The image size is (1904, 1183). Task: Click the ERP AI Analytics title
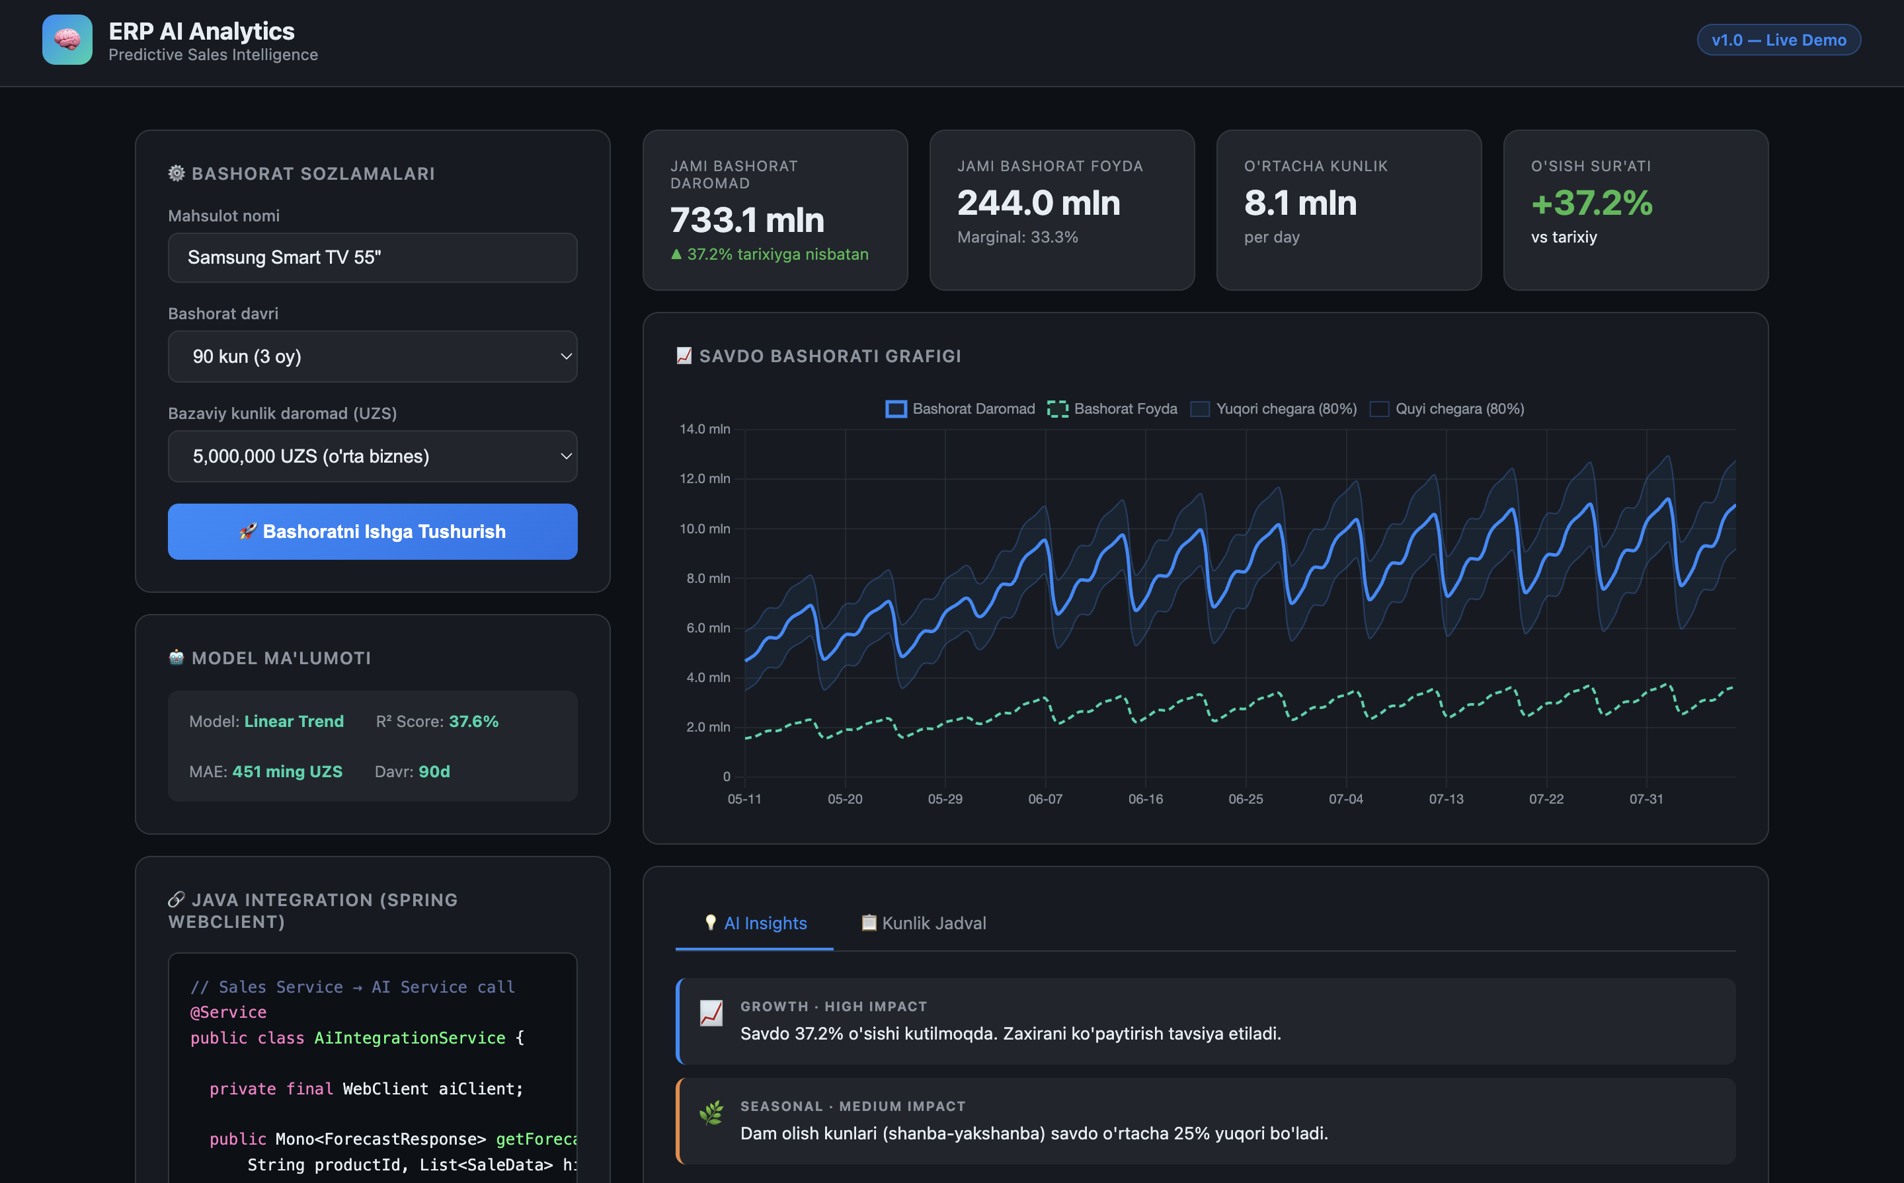pyautogui.click(x=201, y=31)
